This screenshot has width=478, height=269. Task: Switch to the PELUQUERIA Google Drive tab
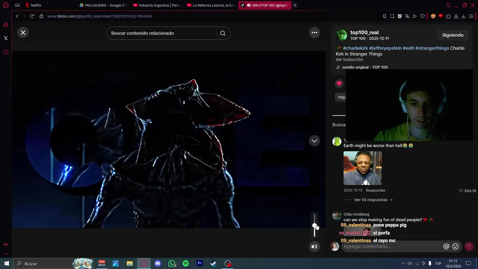(x=103, y=5)
